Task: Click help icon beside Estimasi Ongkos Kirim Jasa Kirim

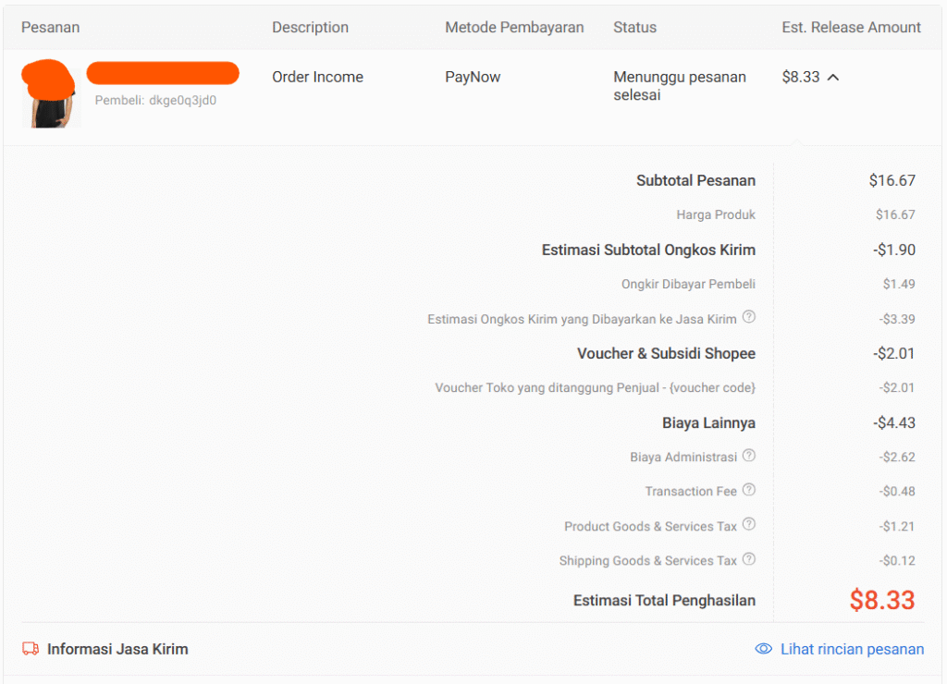Action: tap(749, 317)
